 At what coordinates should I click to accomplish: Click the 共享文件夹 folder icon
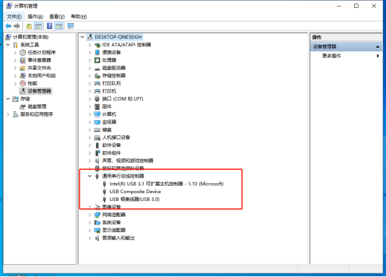click(x=22, y=68)
